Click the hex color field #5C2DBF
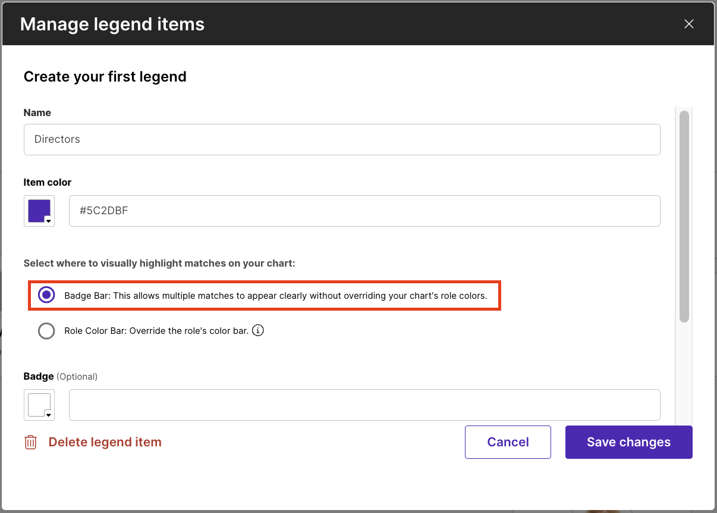Screen dimensions: 717x513 [x=364, y=211]
